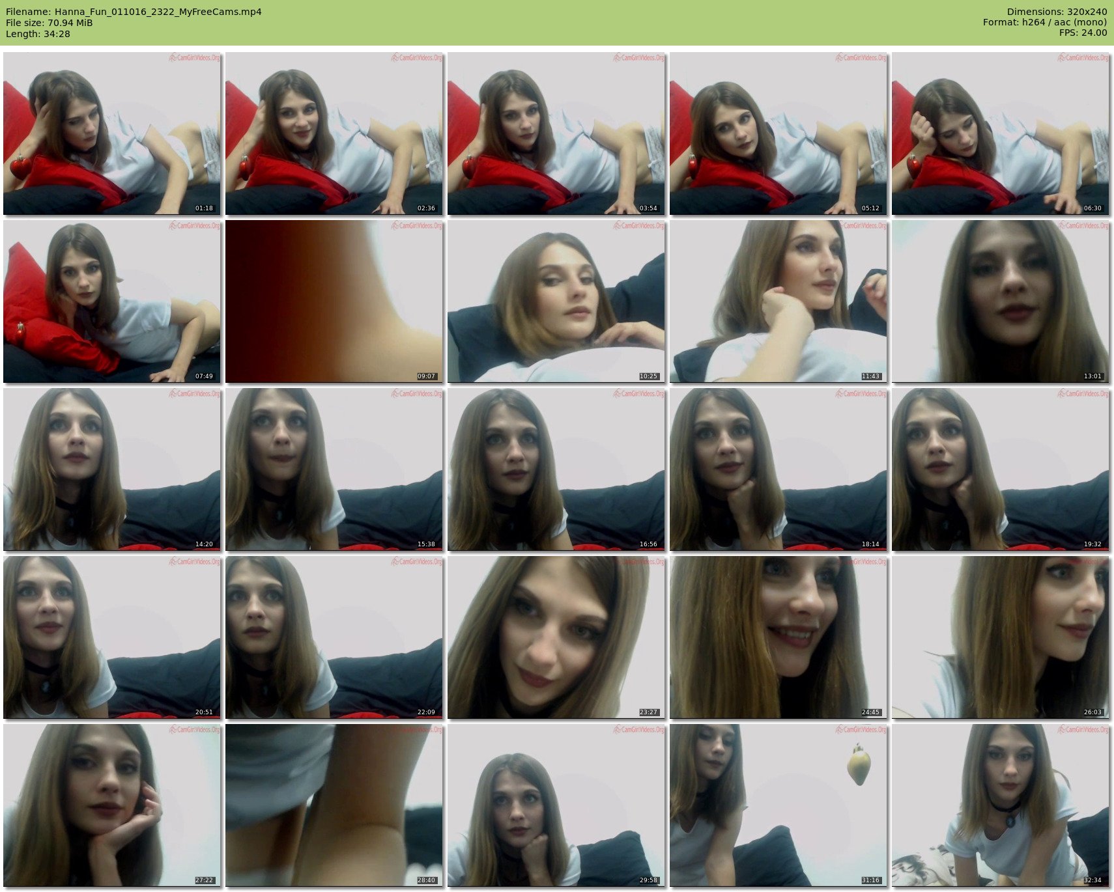Screen dimensions: 1114x892
Task: Click the thumbnail marked 22:09
Action: pos(334,637)
